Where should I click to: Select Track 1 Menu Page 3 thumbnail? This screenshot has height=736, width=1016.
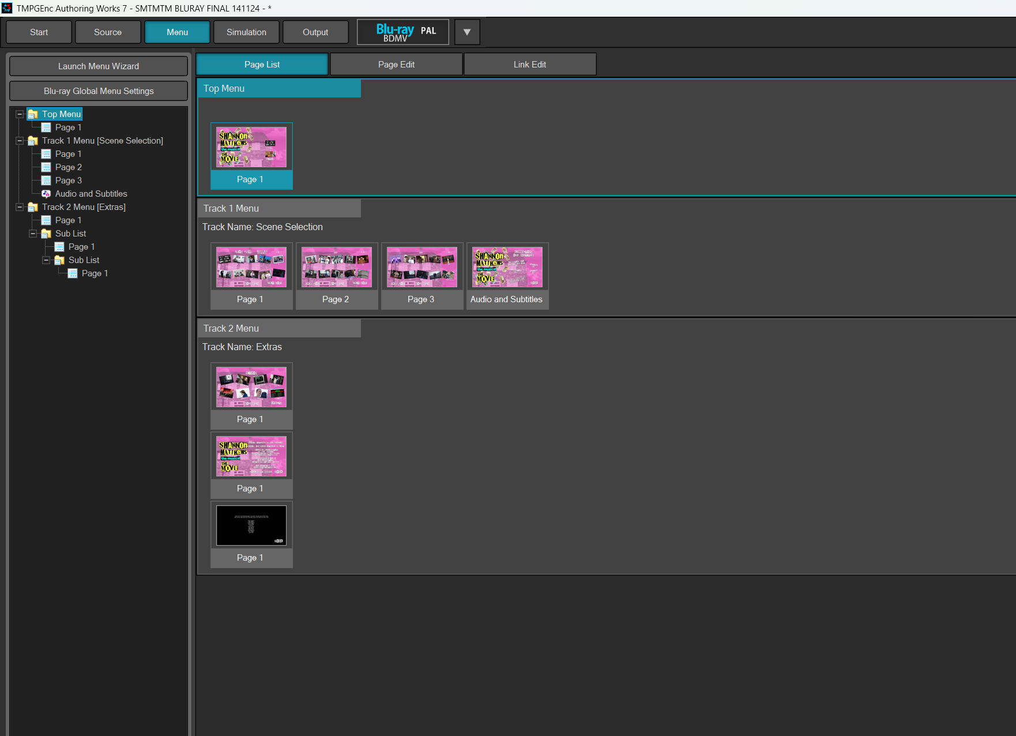pyautogui.click(x=422, y=276)
